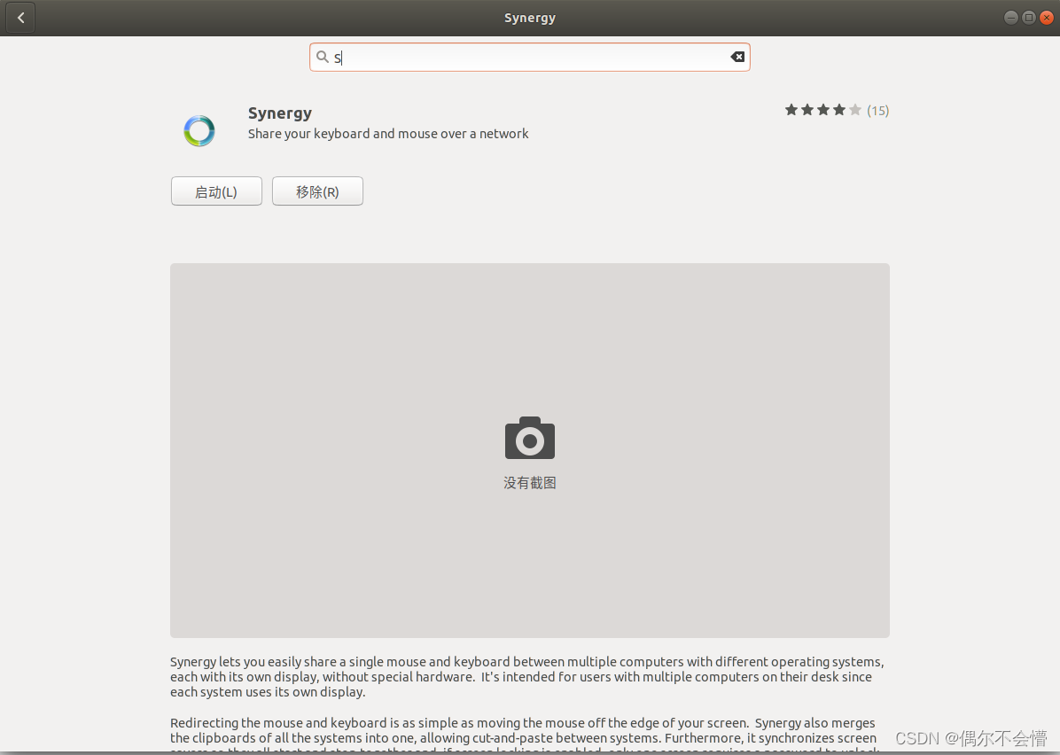Viewport: 1060px width, 755px height.
Task: Click the fourth filled rating star
Action: [x=839, y=110]
